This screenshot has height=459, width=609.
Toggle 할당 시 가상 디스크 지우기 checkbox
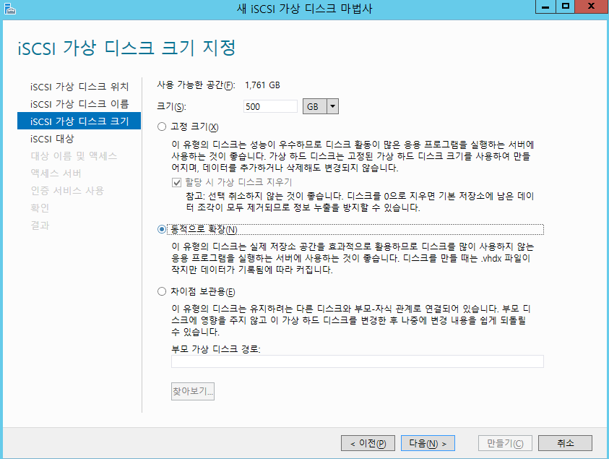coord(176,182)
